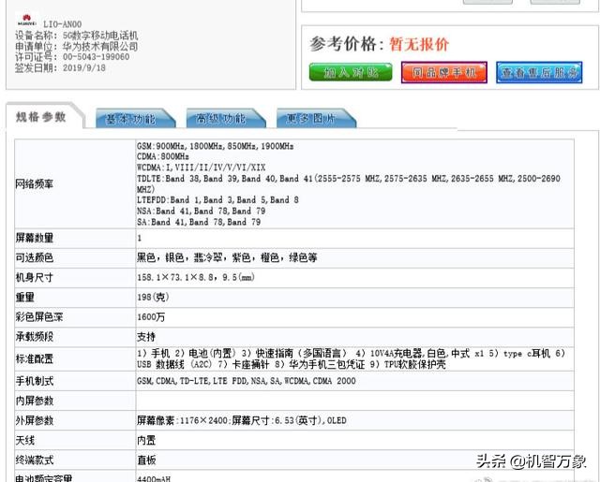Screen dimensions: 600x482
Task: Select the 内置 antenna value
Action: click(146, 441)
